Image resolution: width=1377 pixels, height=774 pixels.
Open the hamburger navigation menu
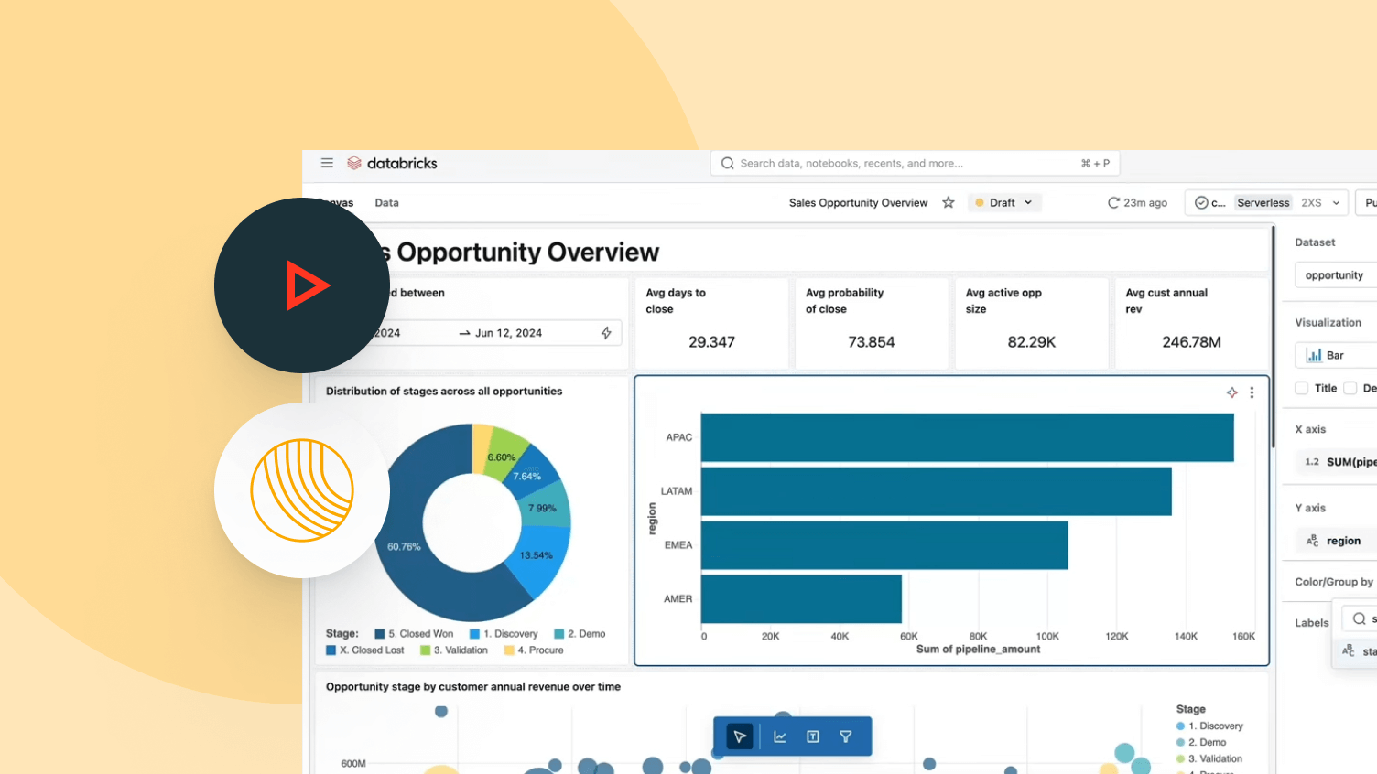pos(327,163)
